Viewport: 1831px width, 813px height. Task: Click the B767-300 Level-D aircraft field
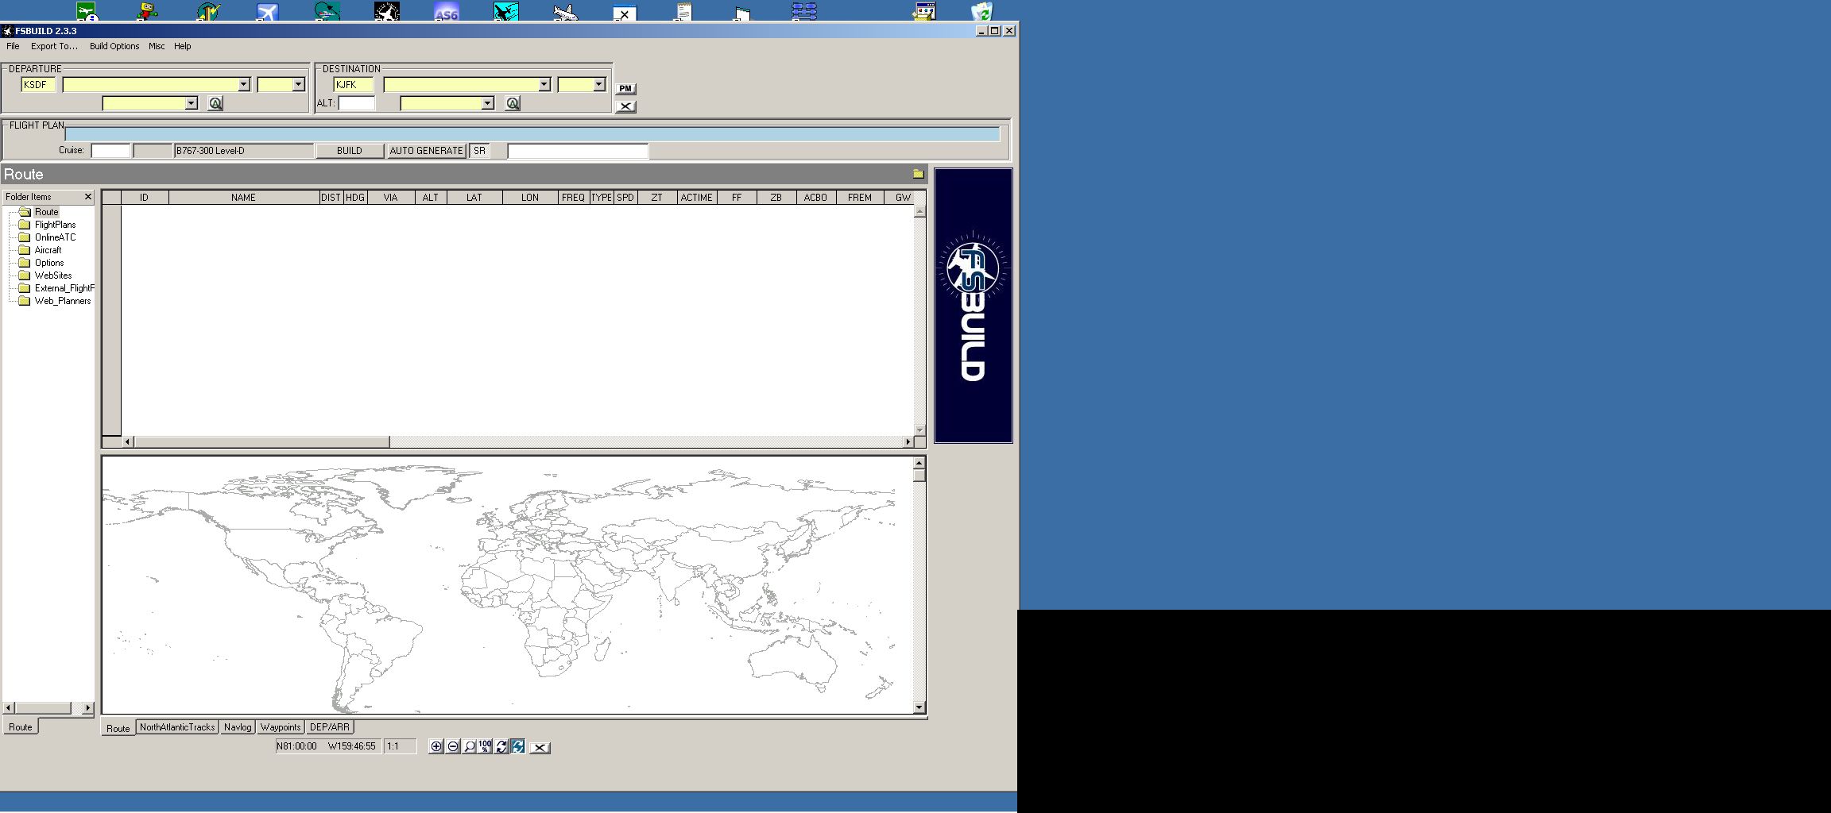click(244, 151)
